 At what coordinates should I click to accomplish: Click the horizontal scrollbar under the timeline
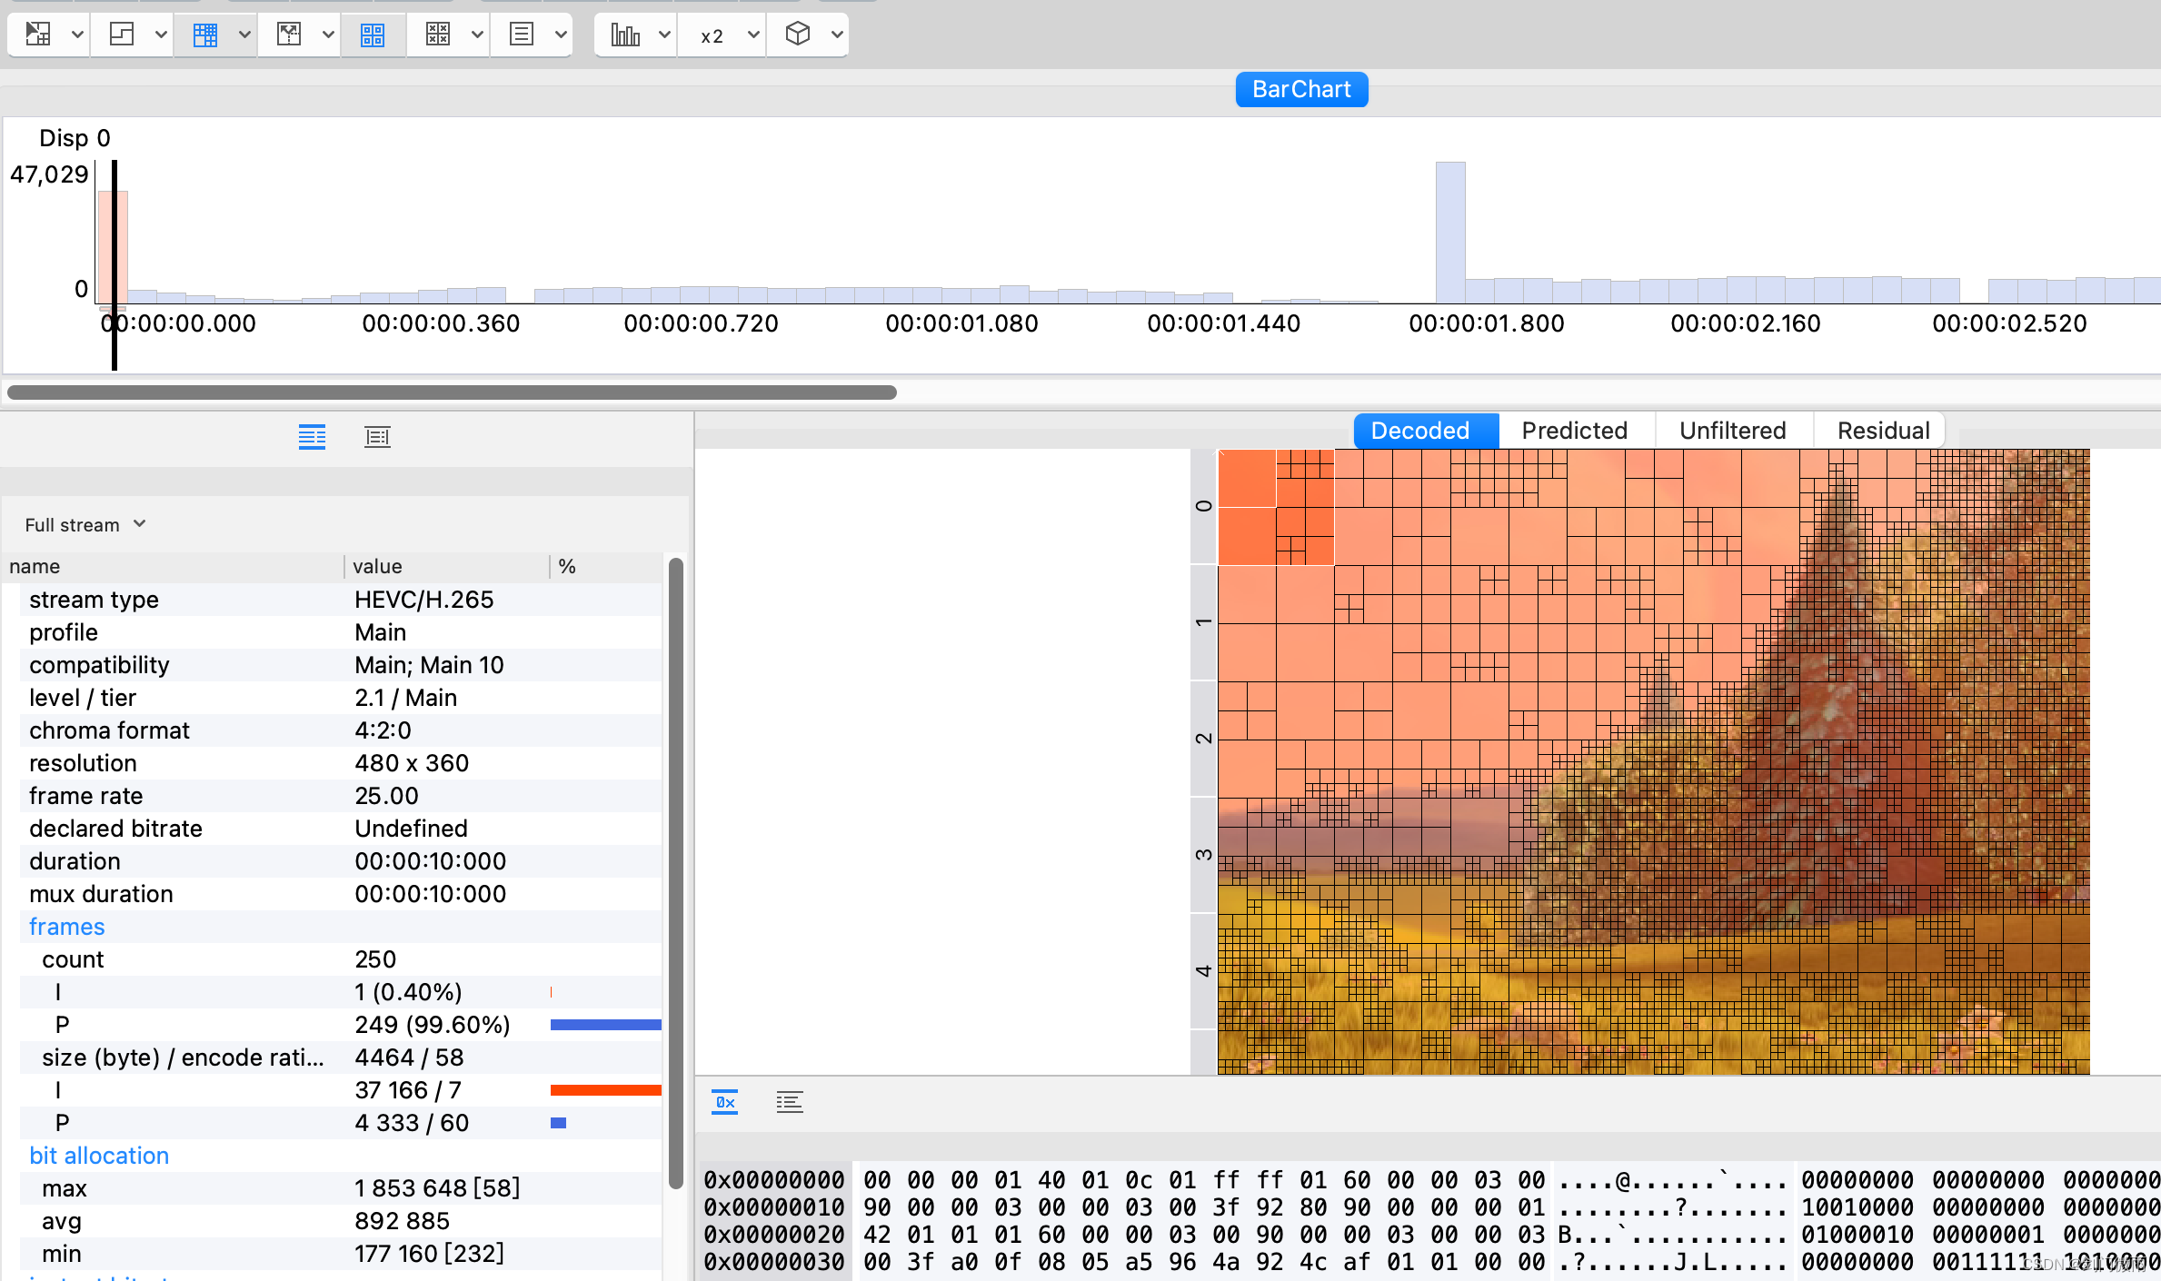(452, 392)
